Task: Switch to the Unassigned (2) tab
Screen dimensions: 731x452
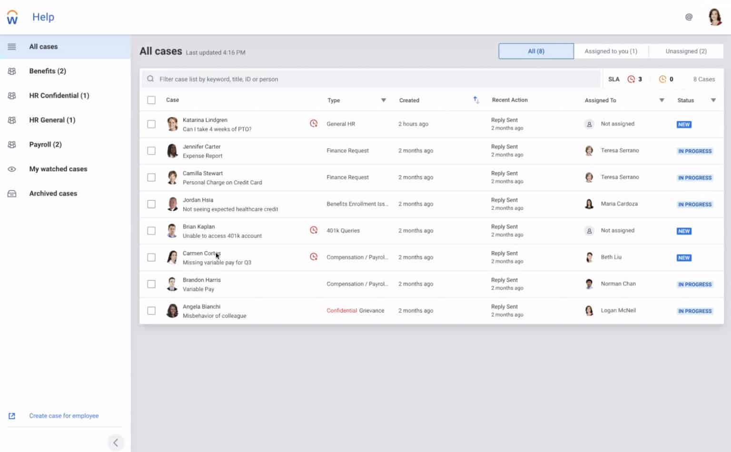Action: pyautogui.click(x=685, y=51)
